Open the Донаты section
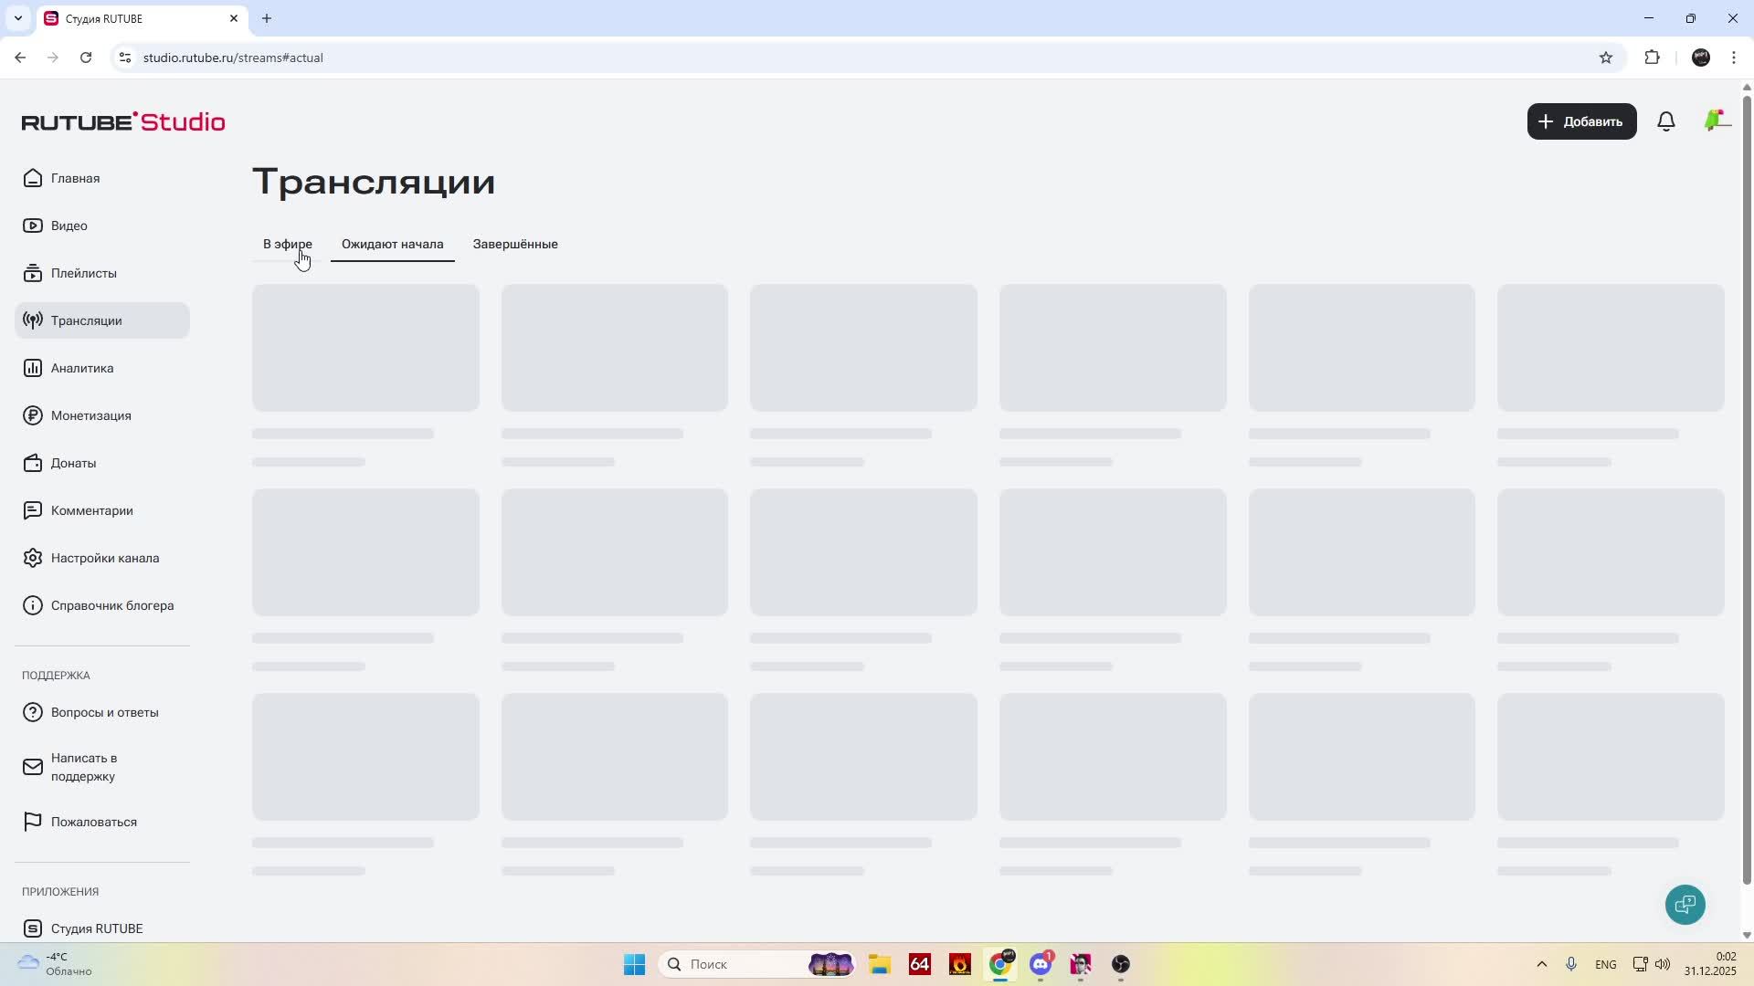 click(x=73, y=463)
